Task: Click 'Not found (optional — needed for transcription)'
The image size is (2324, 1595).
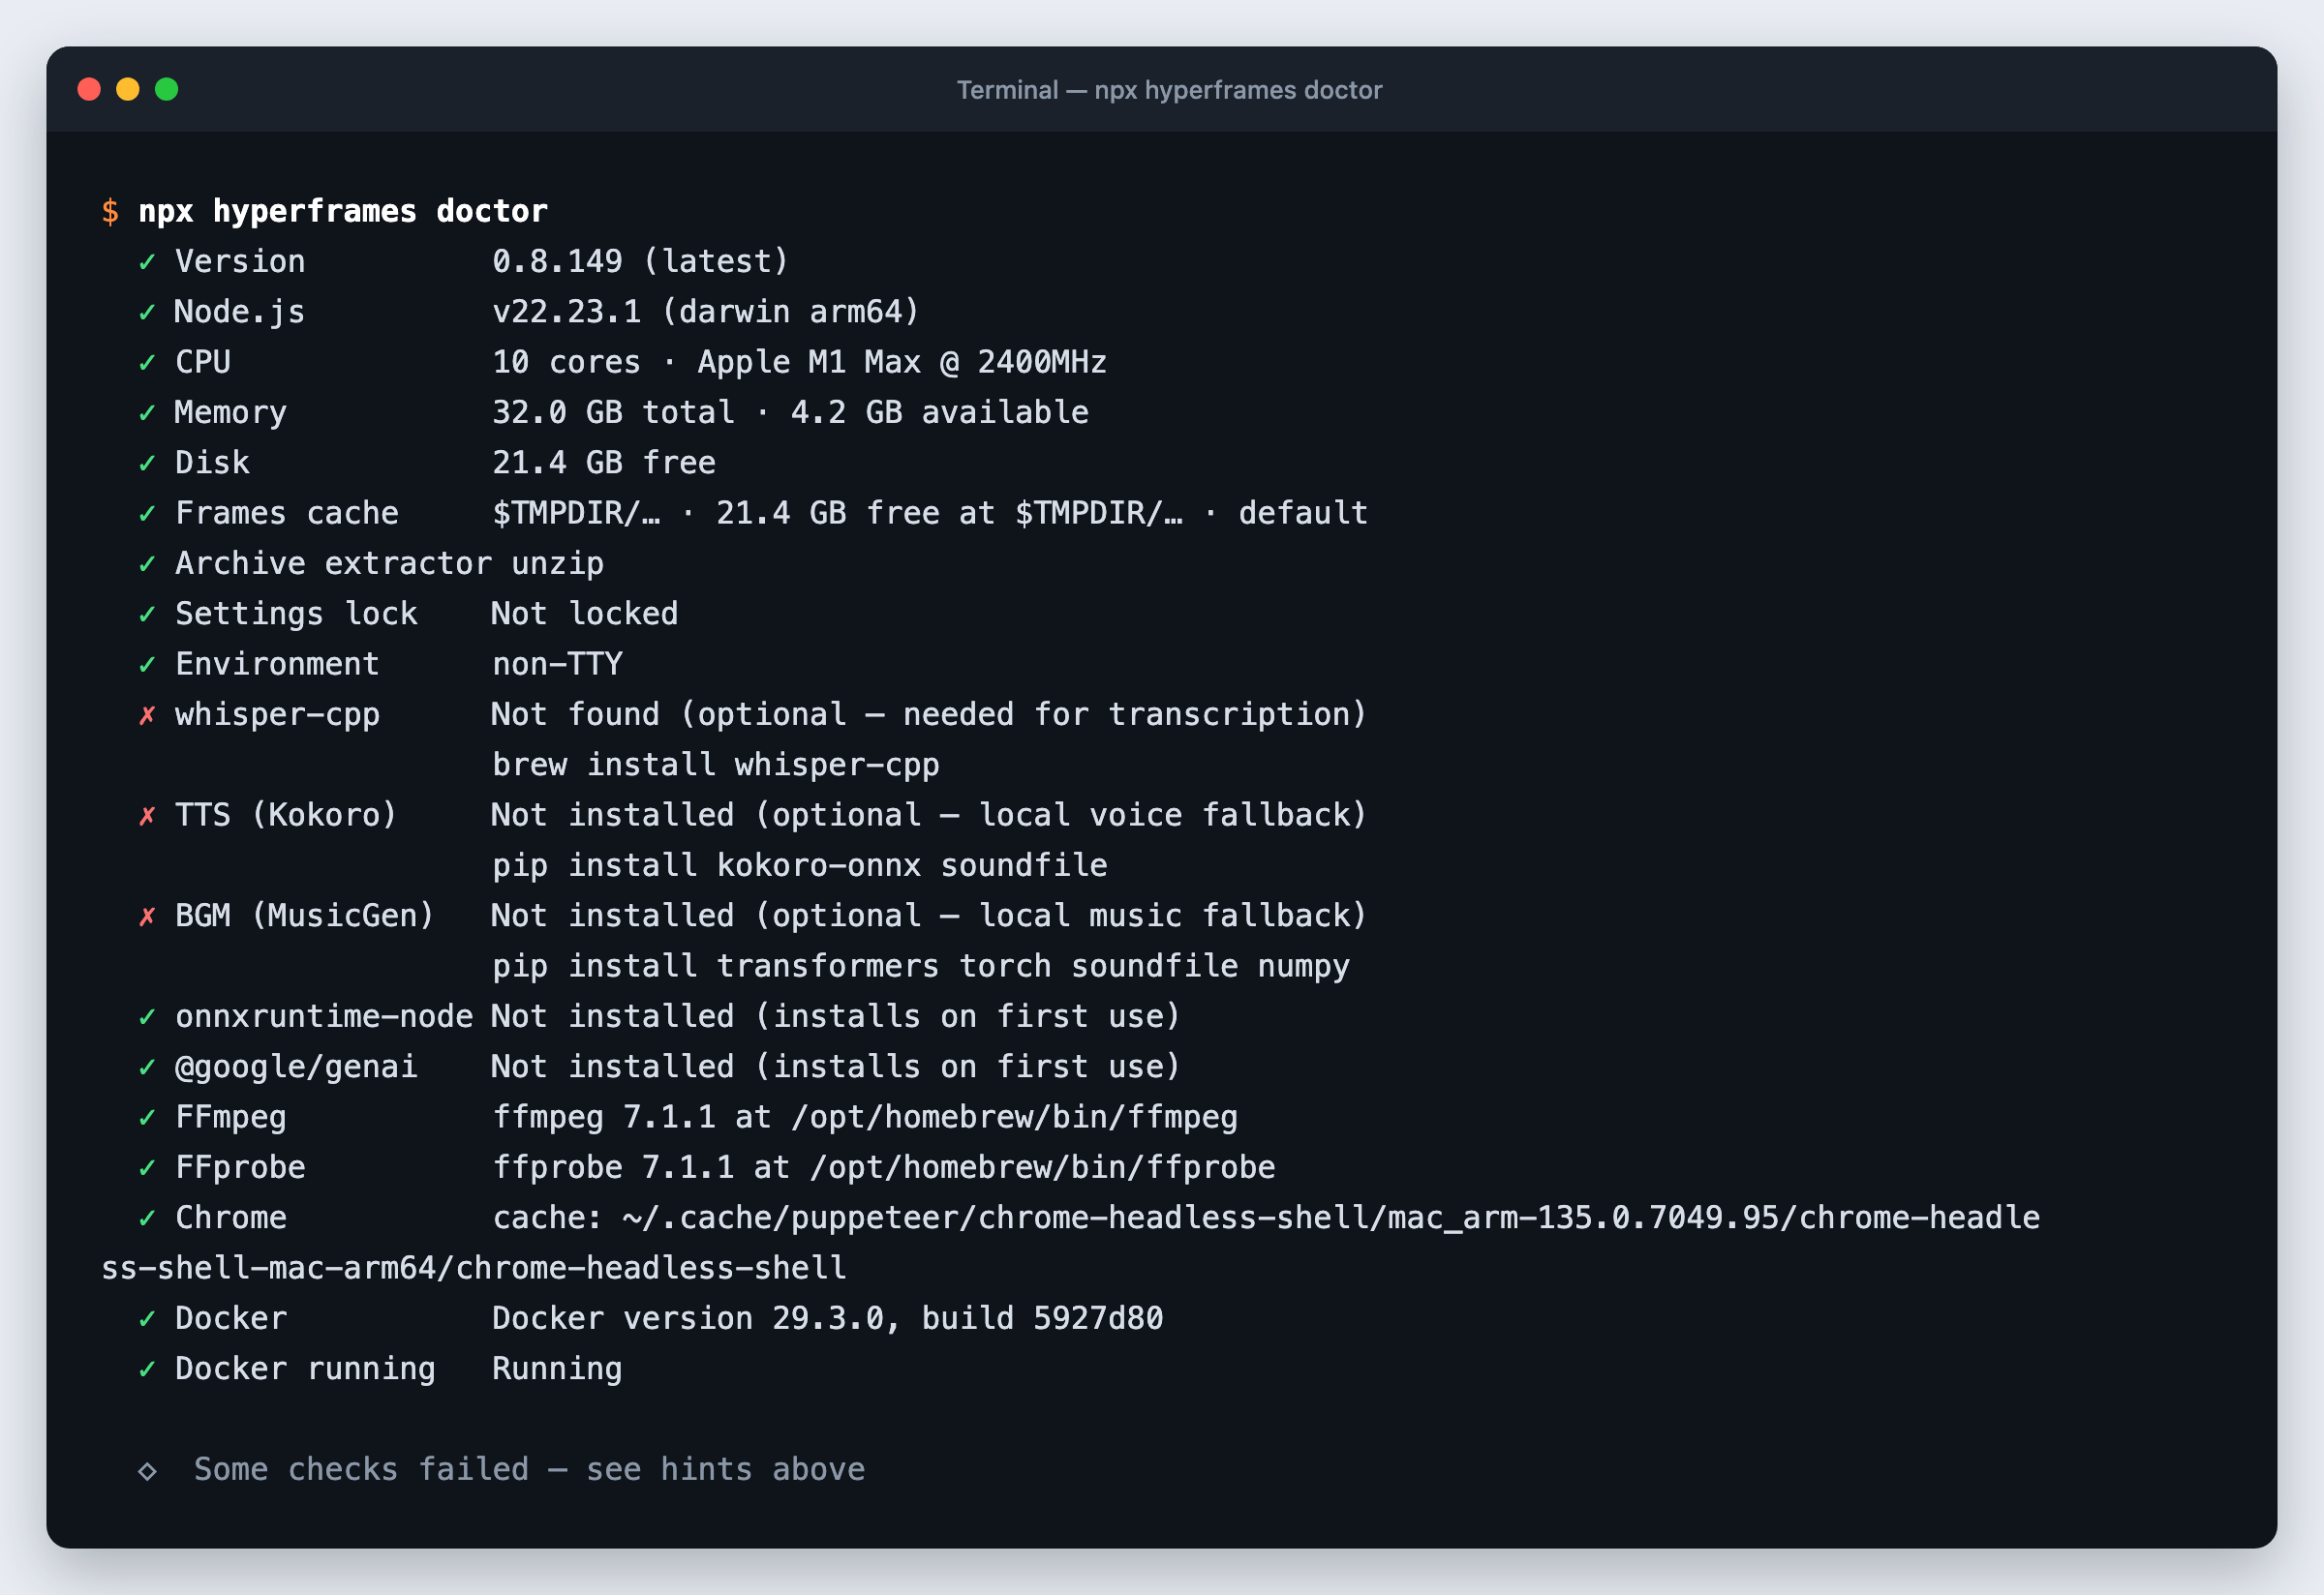Action: point(929,715)
